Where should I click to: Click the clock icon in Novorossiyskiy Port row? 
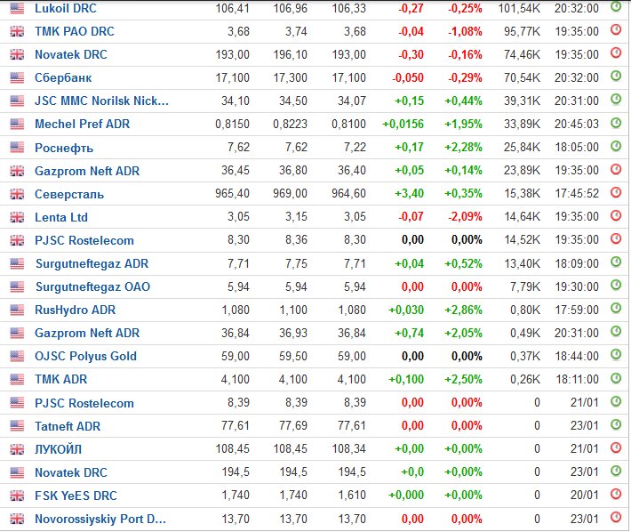(616, 517)
